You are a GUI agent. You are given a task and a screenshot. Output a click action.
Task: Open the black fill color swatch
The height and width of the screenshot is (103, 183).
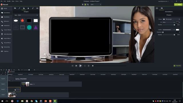click(177, 22)
